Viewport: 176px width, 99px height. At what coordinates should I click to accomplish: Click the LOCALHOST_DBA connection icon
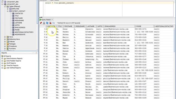[x=5, y=2]
